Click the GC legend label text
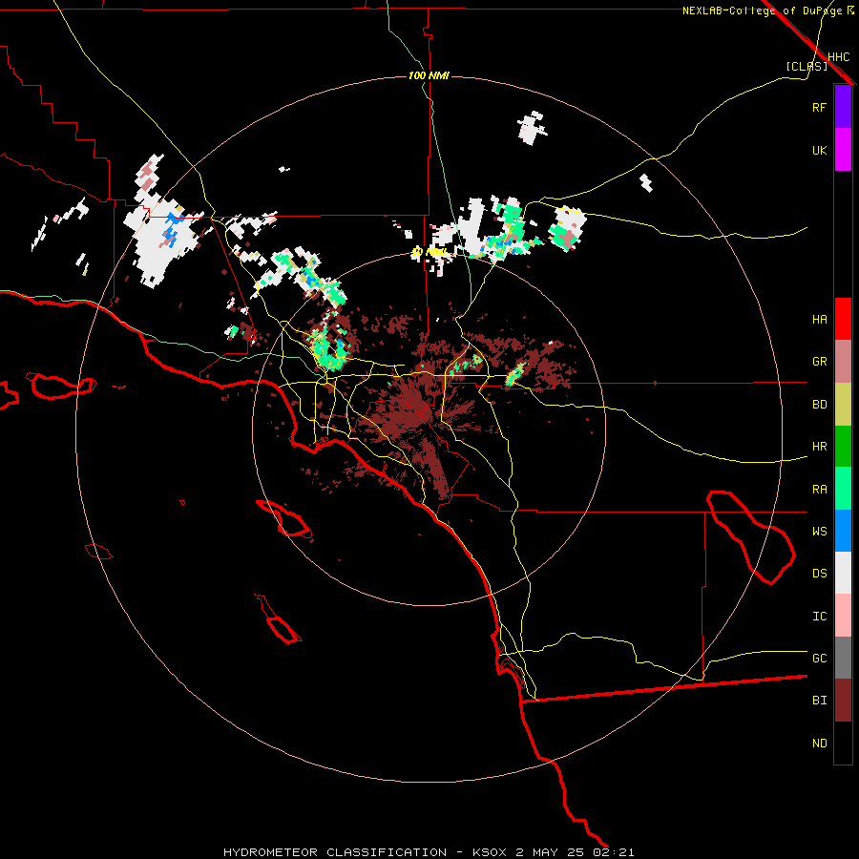 coord(819,658)
